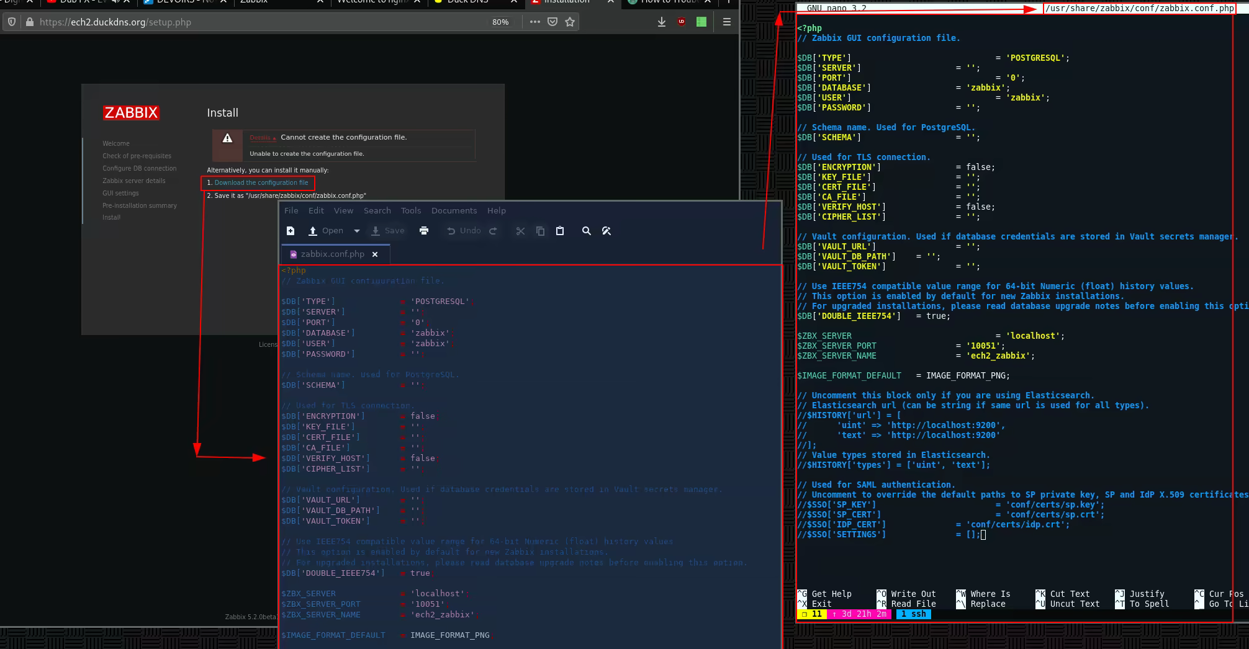The height and width of the screenshot is (649, 1249).
Task: Close the zabbix.conf.php editor tab
Action: (x=375, y=254)
